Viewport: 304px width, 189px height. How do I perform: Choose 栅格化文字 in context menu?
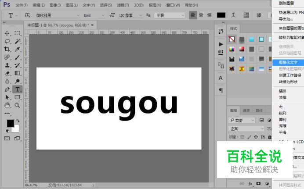288,62
